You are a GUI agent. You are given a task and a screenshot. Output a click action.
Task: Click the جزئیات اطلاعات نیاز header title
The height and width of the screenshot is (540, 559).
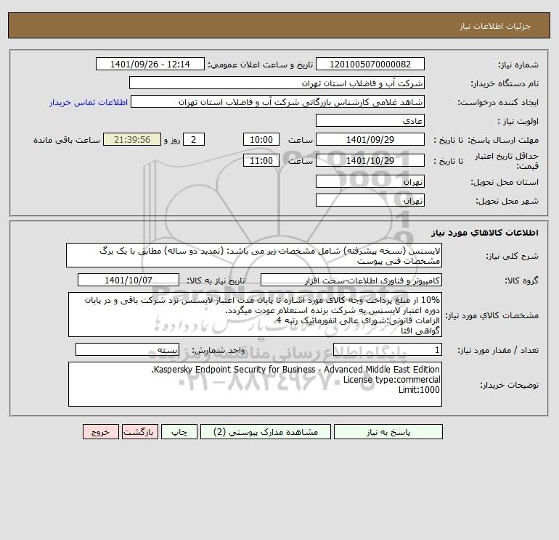(495, 26)
